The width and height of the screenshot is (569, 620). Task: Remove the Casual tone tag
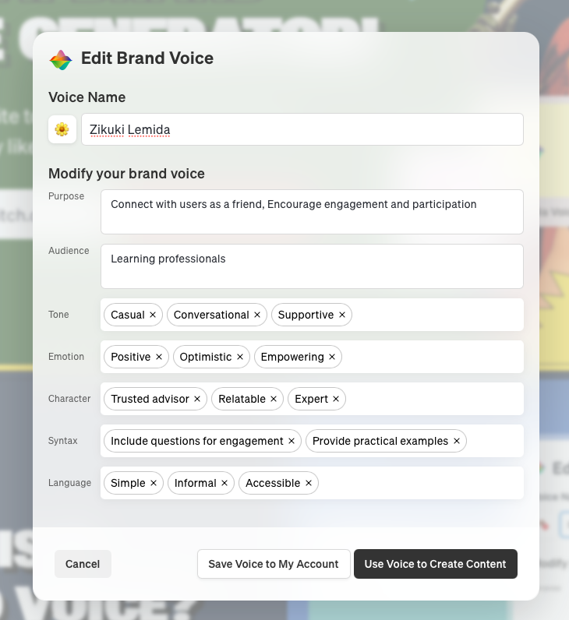tap(153, 315)
